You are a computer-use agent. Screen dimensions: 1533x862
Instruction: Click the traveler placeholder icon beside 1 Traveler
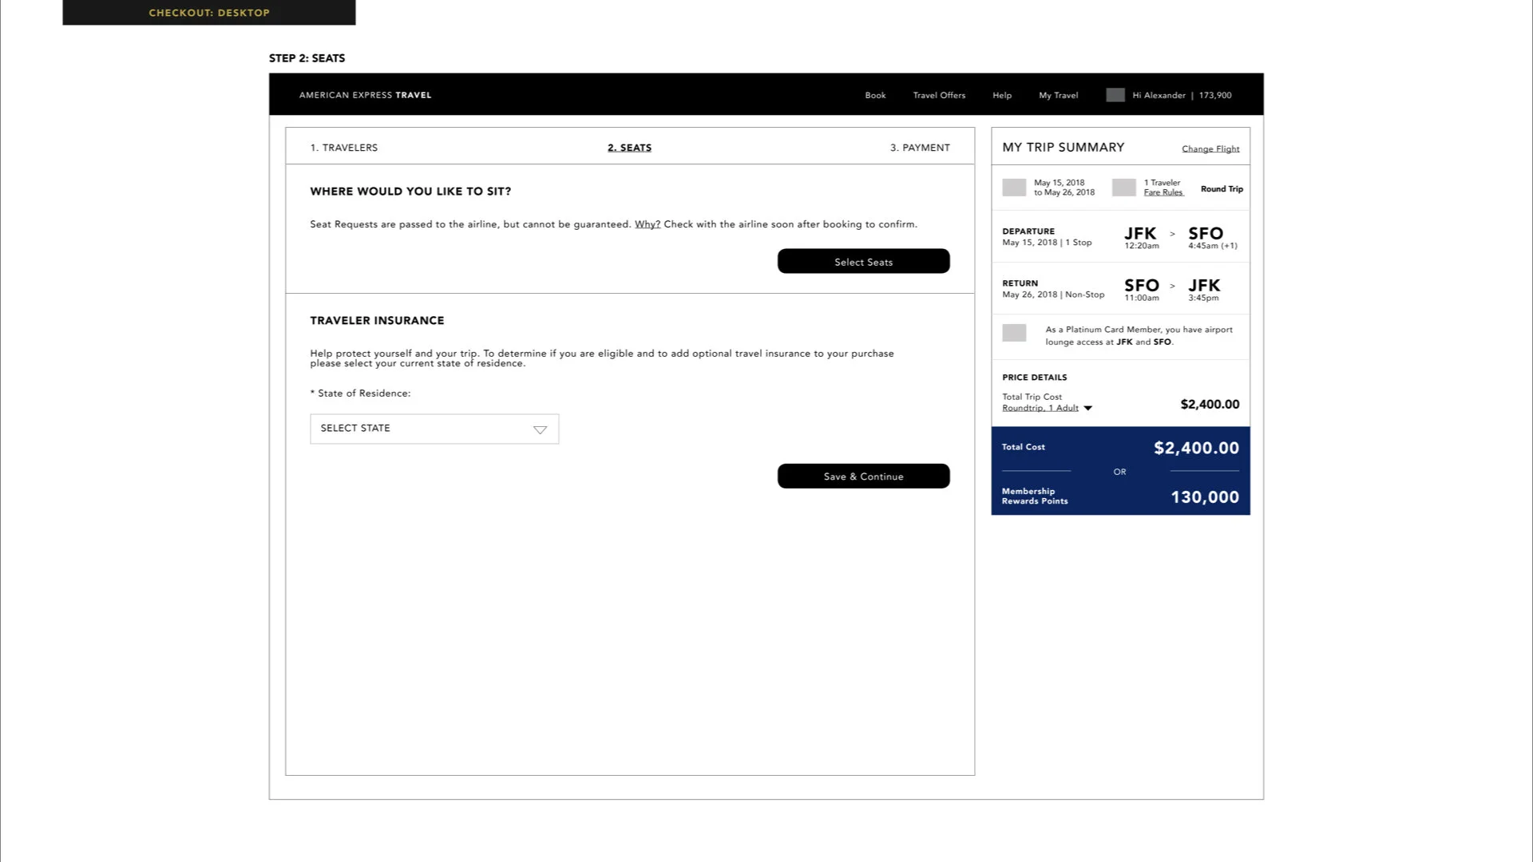(x=1123, y=188)
